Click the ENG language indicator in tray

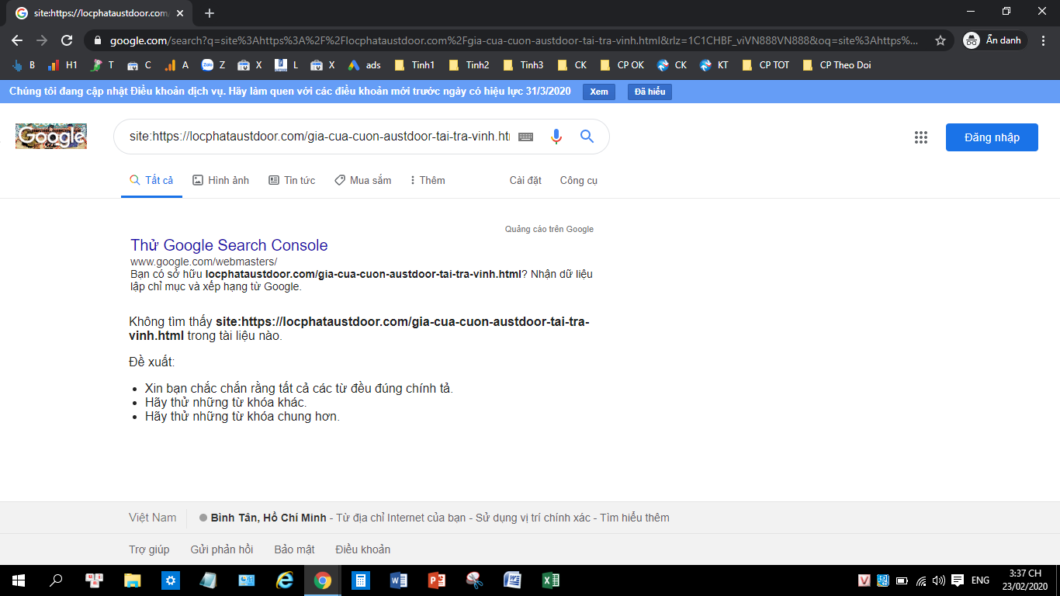(x=980, y=580)
